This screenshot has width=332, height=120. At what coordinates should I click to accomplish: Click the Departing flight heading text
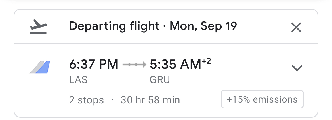tap(114, 26)
